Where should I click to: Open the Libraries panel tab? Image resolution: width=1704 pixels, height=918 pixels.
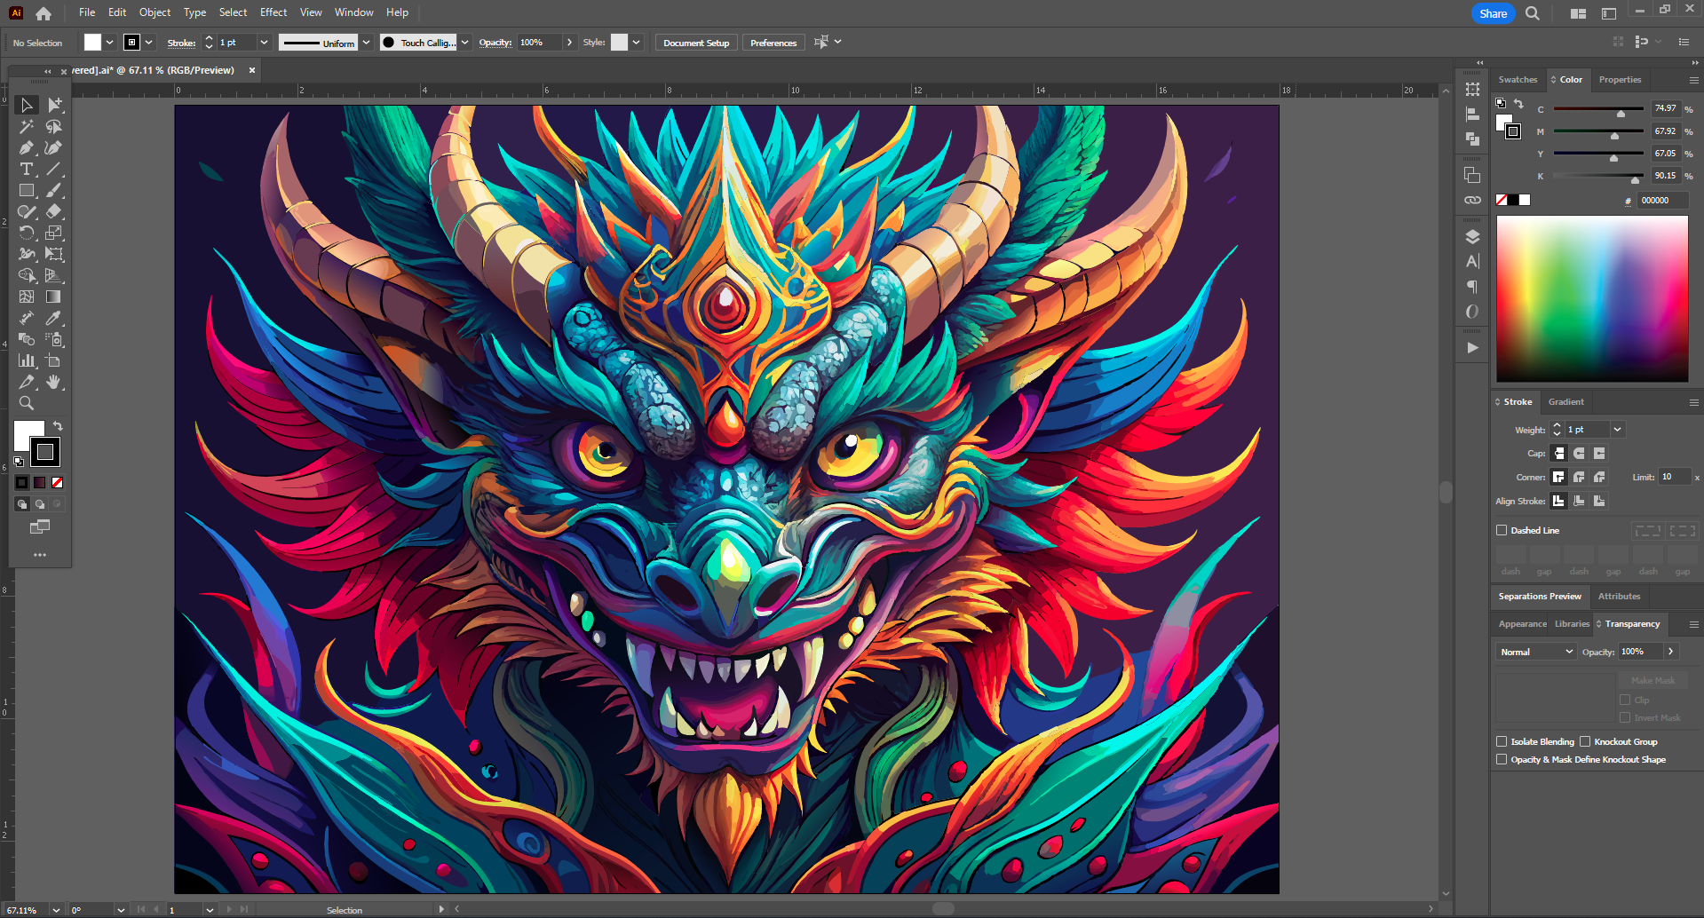[1572, 624]
